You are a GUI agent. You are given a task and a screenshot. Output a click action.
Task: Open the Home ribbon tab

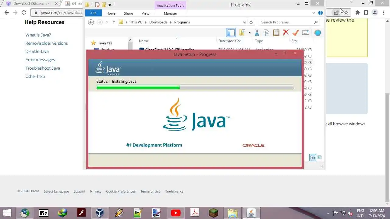click(111, 13)
